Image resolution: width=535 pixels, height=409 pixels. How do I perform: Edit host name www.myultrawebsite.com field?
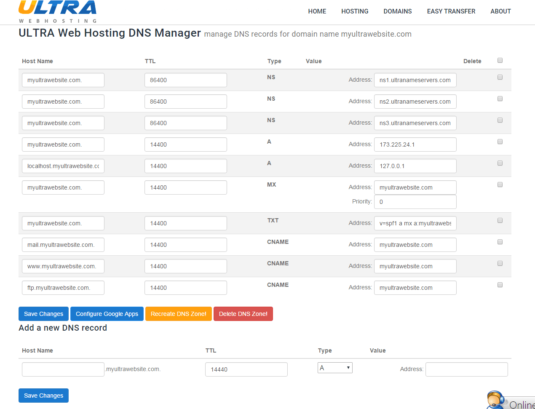[x=63, y=266]
